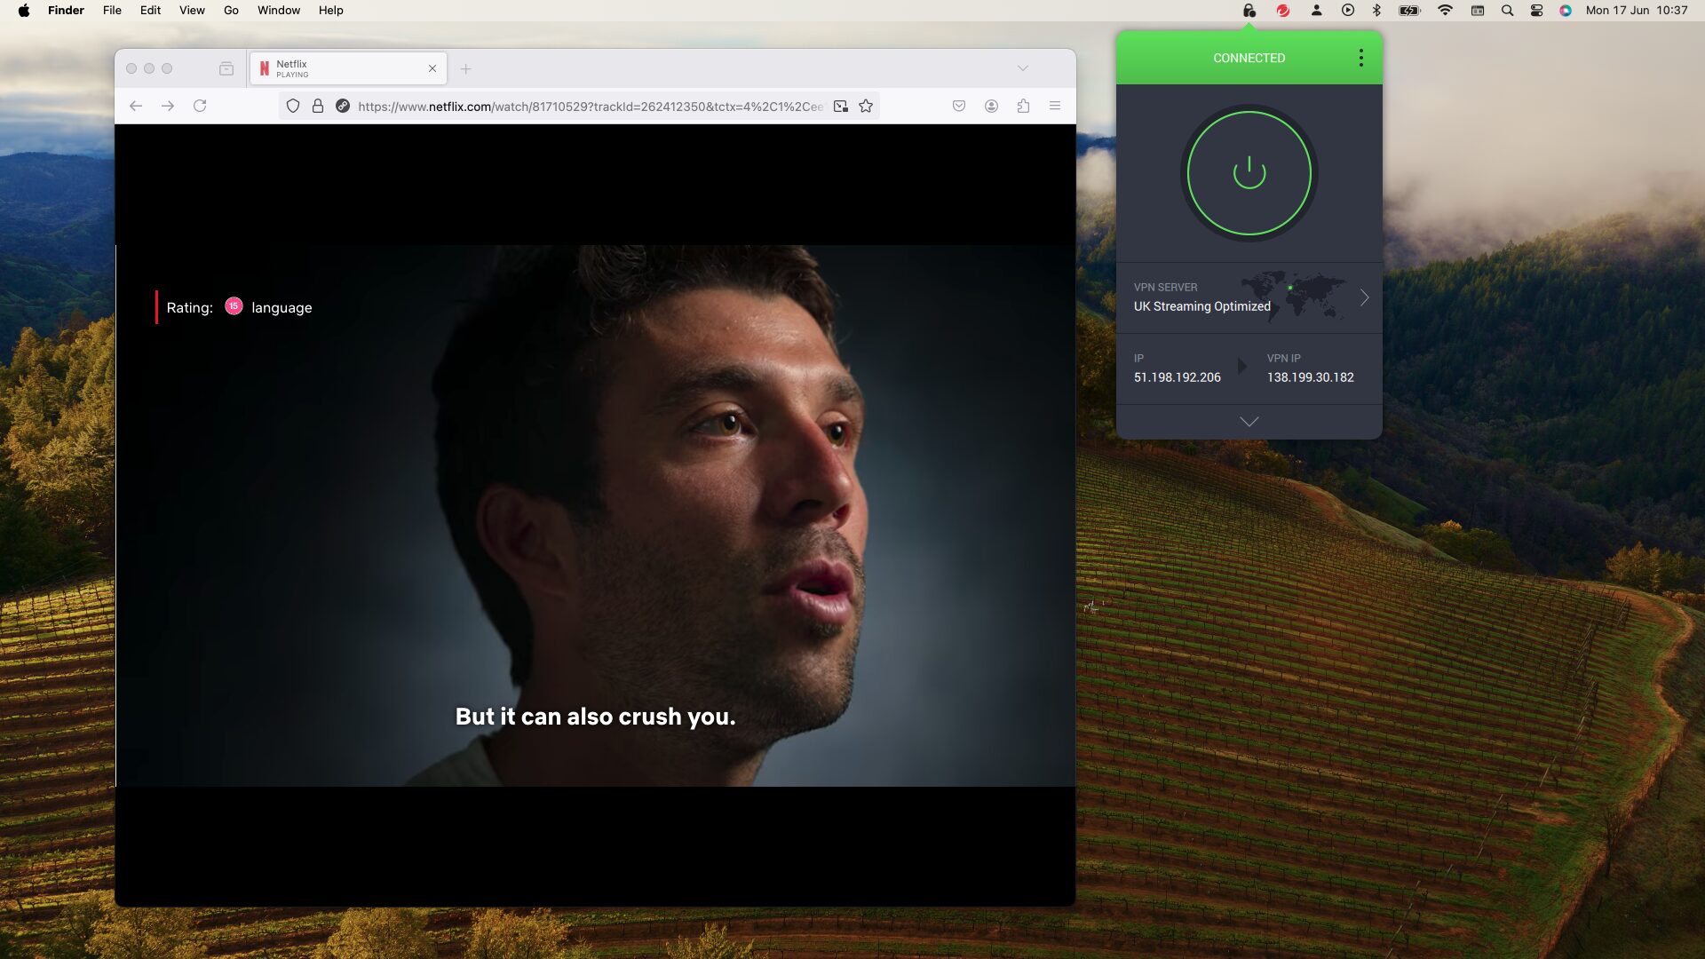This screenshot has height=959, width=1705.
Task: Open the list all tabs dropdown
Action: pyautogui.click(x=1022, y=68)
